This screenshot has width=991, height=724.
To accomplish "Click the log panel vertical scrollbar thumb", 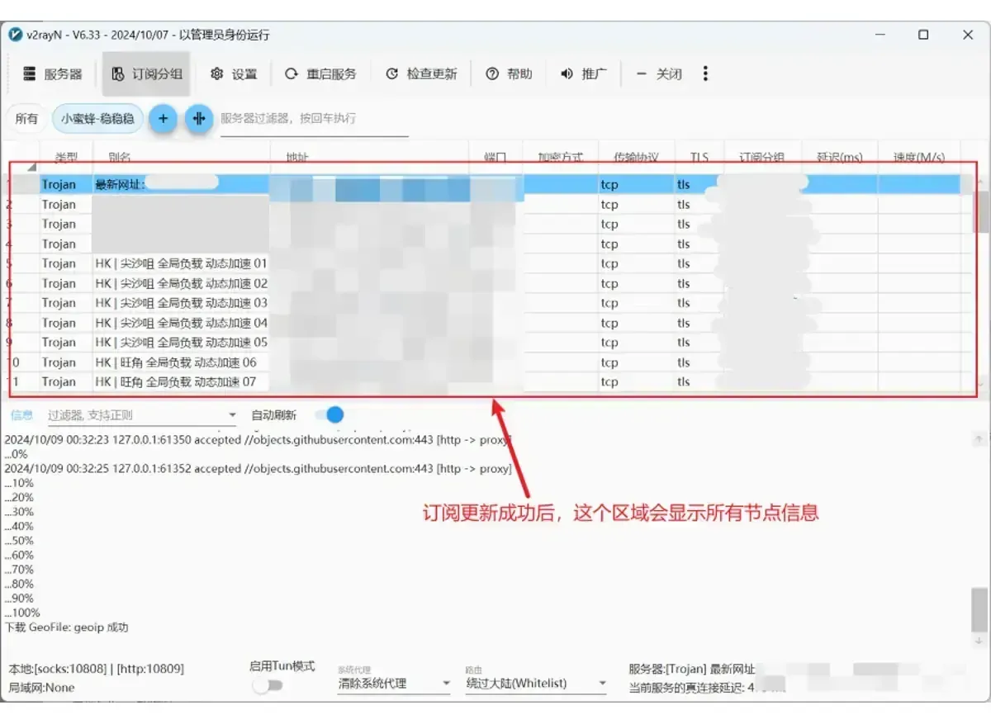I will [x=979, y=609].
